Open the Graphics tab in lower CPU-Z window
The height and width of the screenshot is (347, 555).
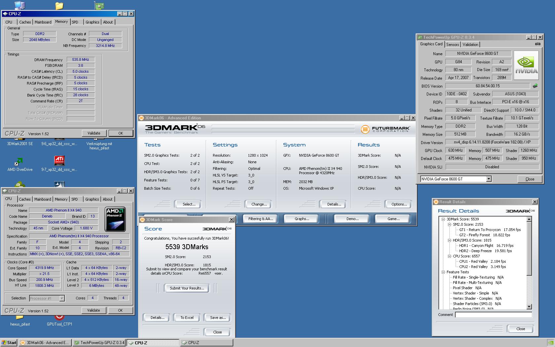pos(92,199)
